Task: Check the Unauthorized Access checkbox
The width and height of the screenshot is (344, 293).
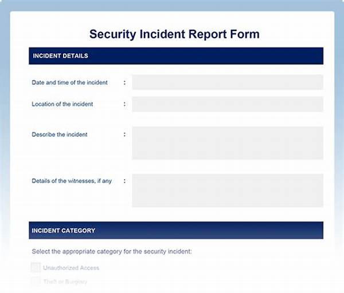Action: coord(36,267)
